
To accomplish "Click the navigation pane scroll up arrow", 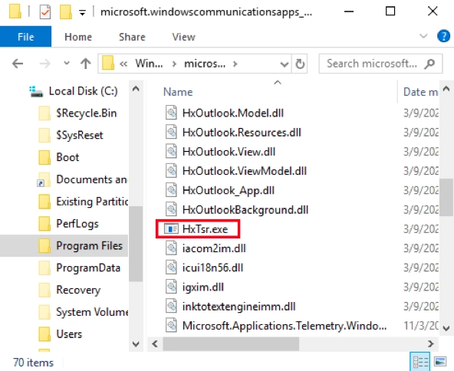I will click(x=136, y=89).
